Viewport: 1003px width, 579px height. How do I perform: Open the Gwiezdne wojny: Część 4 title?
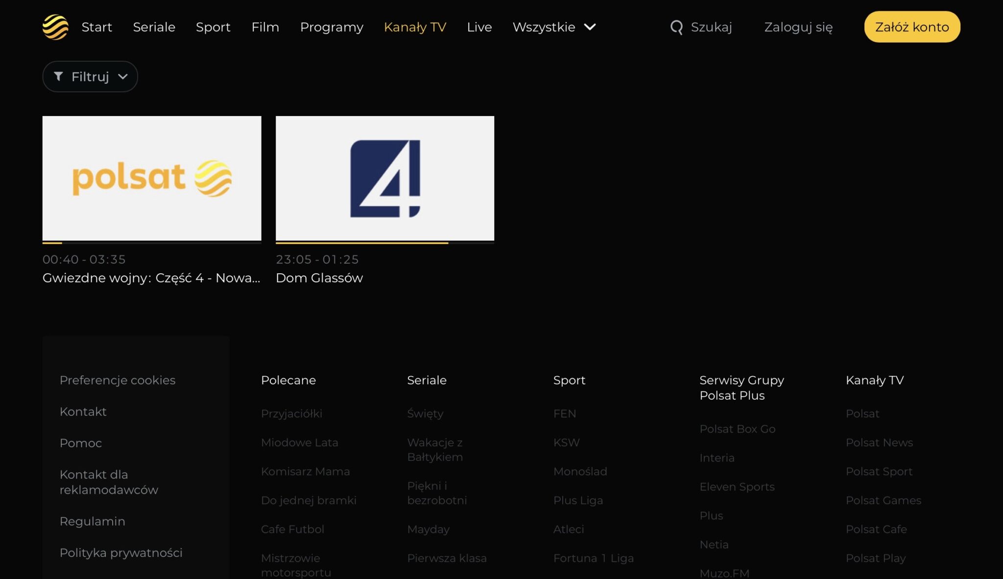click(x=151, y=278)
